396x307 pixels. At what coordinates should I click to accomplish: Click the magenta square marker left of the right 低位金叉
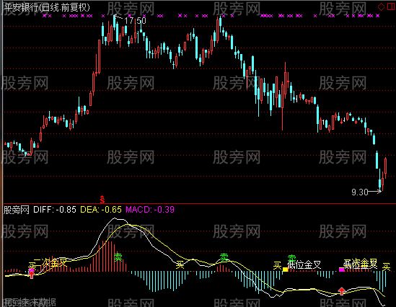click(x=341, y=270)
